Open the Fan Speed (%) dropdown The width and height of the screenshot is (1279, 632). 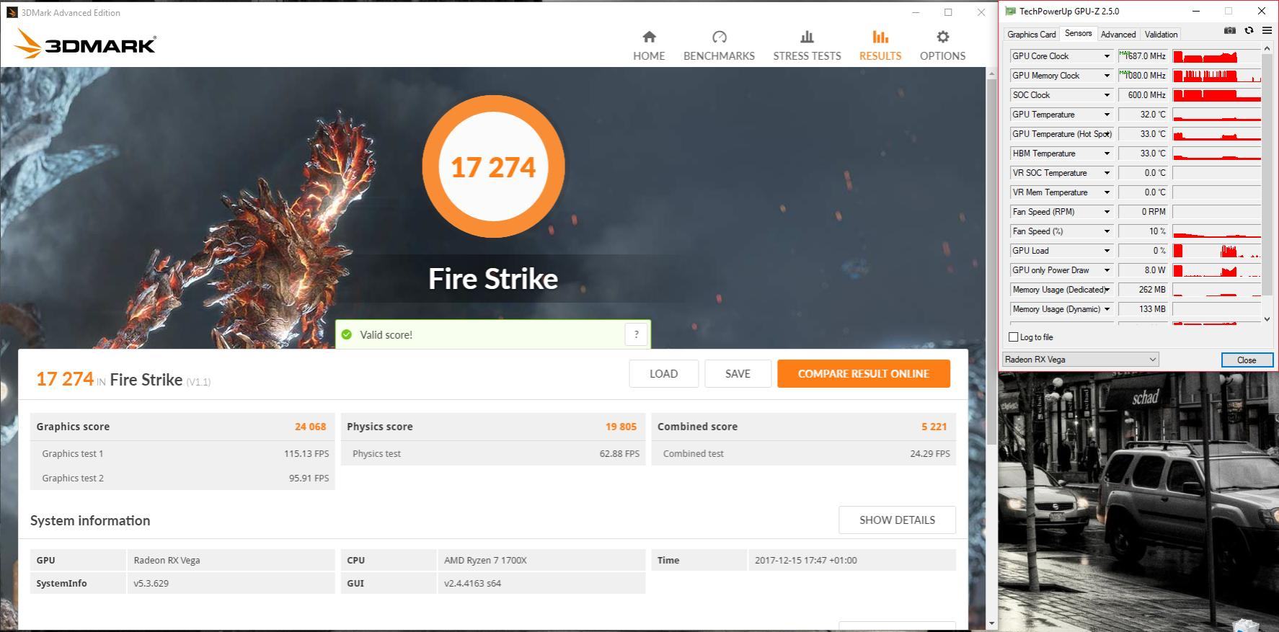click(1107, 231)
